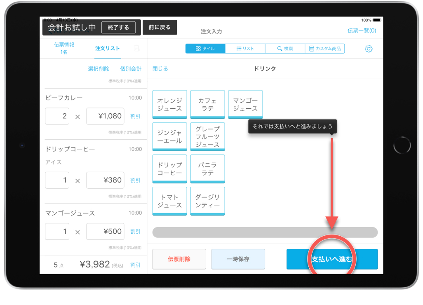Open the 検索 search view
The image size is (423, 305).
(x=285, y=49)
